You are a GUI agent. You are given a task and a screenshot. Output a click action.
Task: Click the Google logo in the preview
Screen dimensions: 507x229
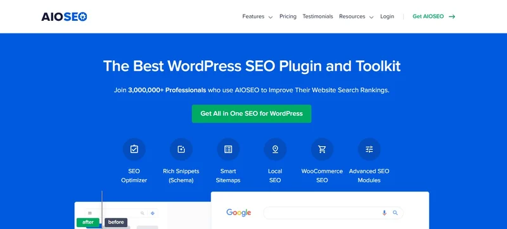tap(239, 213)
